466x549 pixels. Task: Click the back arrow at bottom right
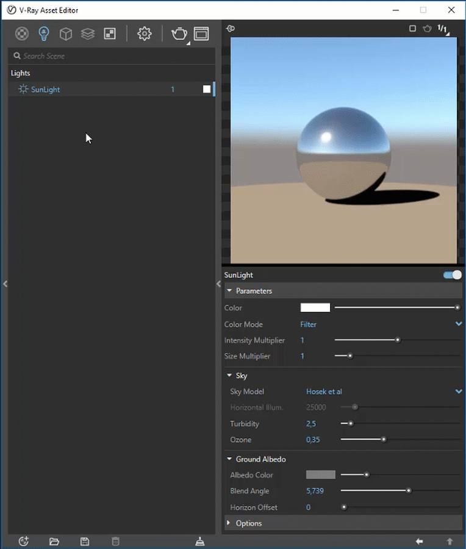tap(419, 541)
